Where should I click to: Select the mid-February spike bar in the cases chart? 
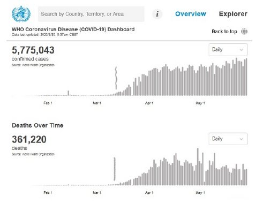point(69,93)
